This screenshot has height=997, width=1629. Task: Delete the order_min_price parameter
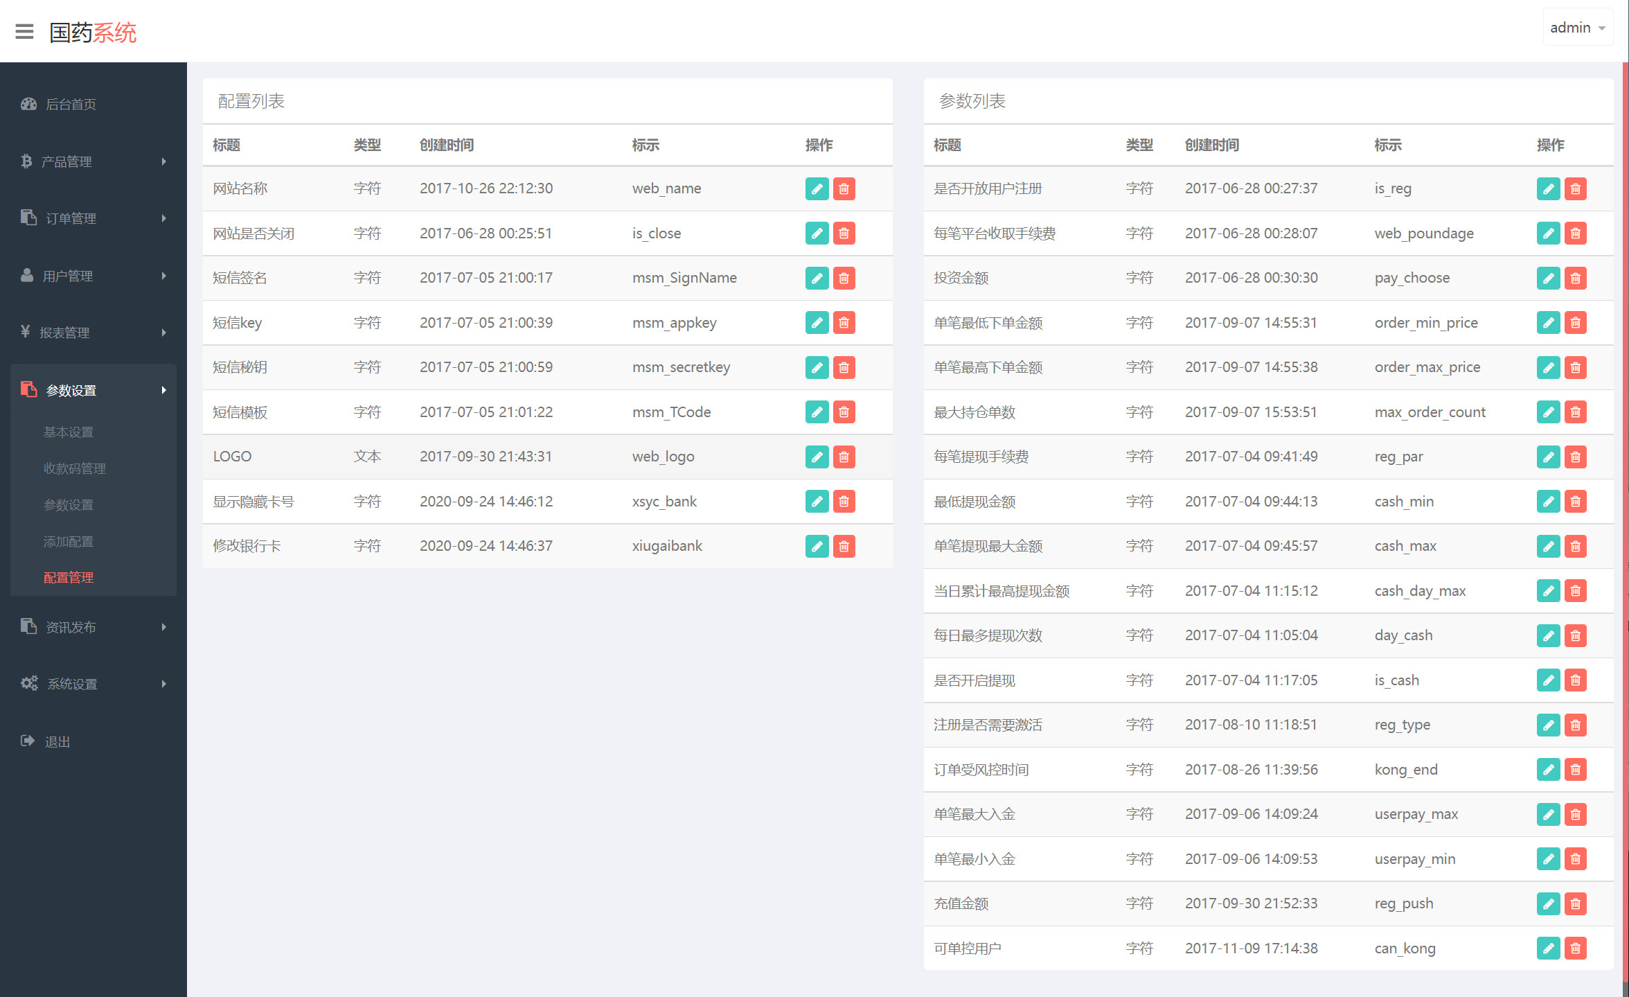(x=1576, y=323)
